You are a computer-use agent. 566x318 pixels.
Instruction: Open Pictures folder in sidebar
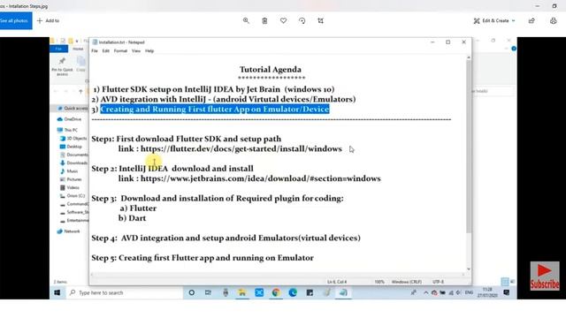pos(71,179)
